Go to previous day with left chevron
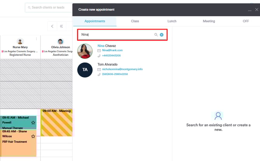 [x=52, y=26]
